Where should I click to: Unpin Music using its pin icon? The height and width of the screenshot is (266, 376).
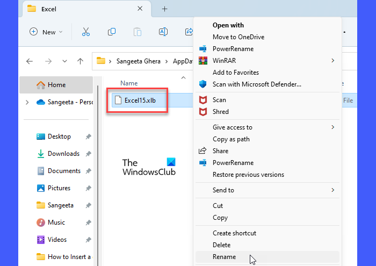pyautogui.click(x=89, y=222)
